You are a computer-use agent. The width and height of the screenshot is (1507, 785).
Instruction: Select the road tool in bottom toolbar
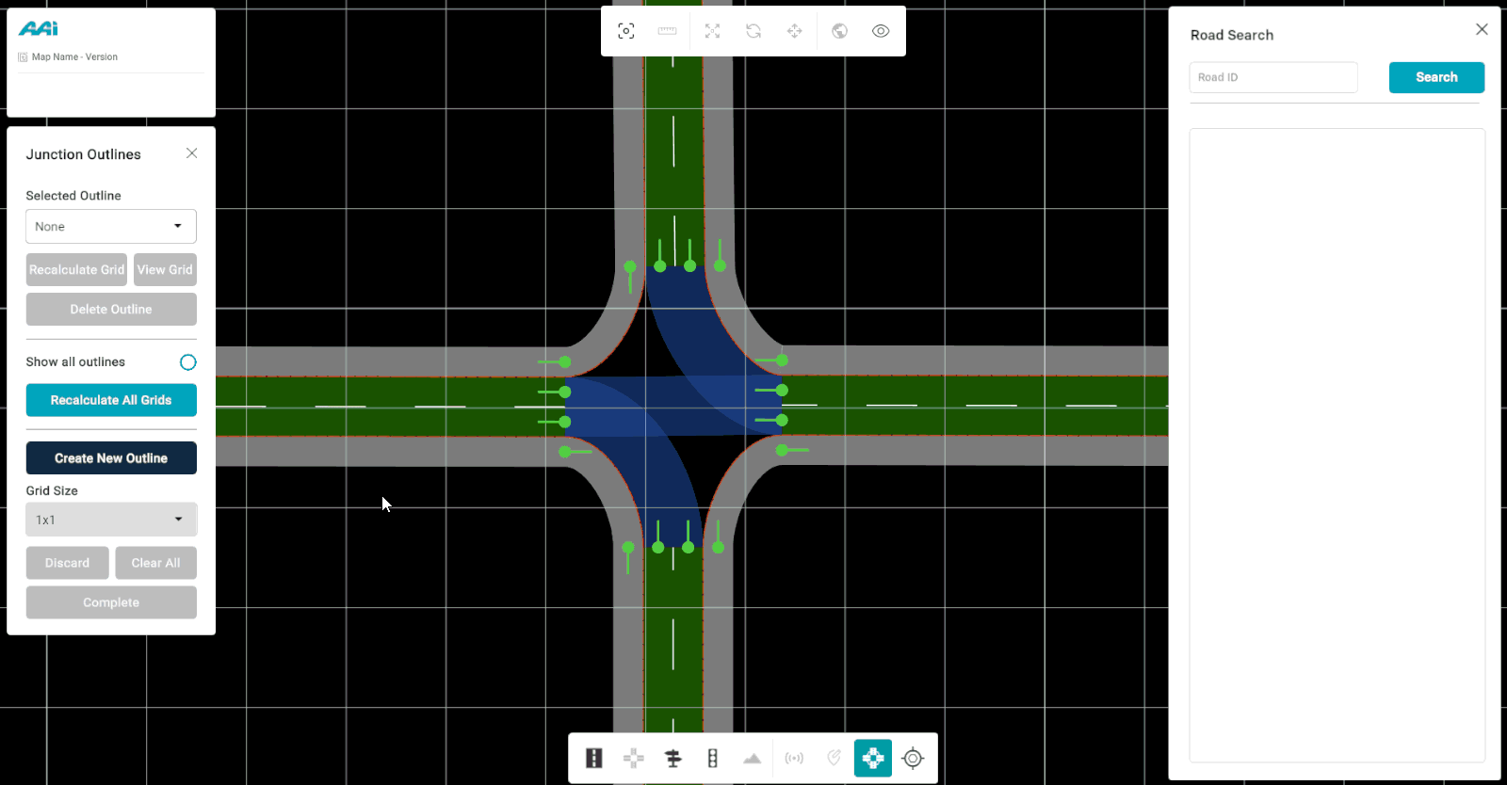(593, 758)
